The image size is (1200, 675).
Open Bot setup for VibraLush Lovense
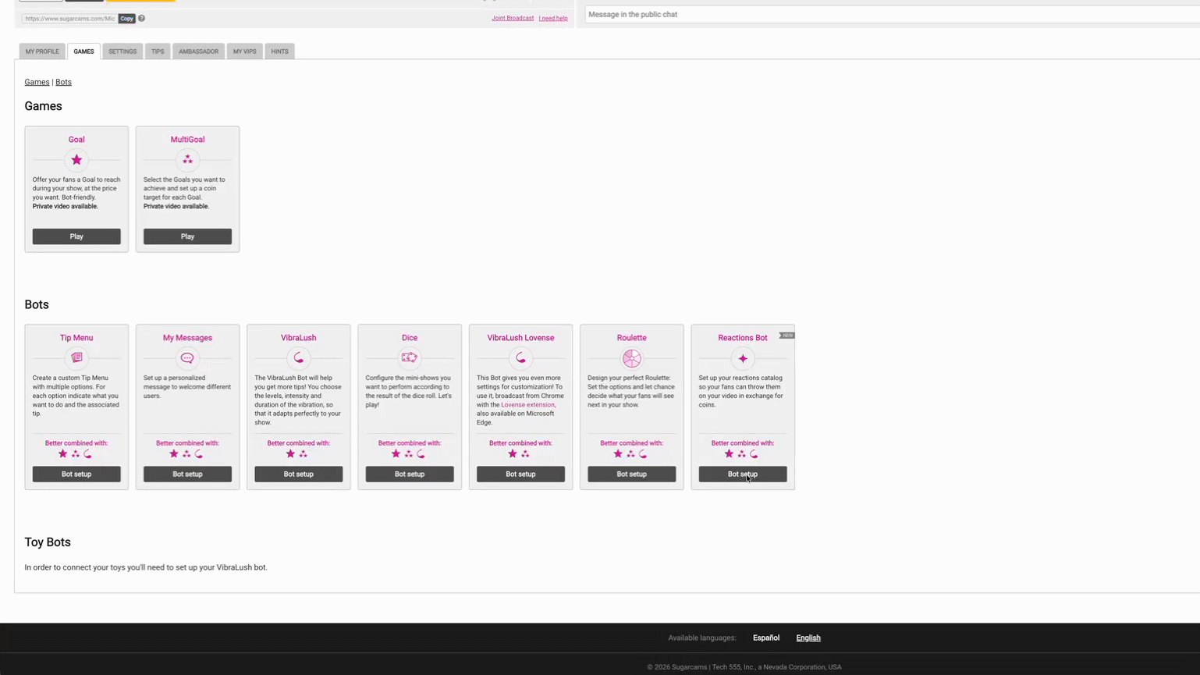(x=520, y=474)
